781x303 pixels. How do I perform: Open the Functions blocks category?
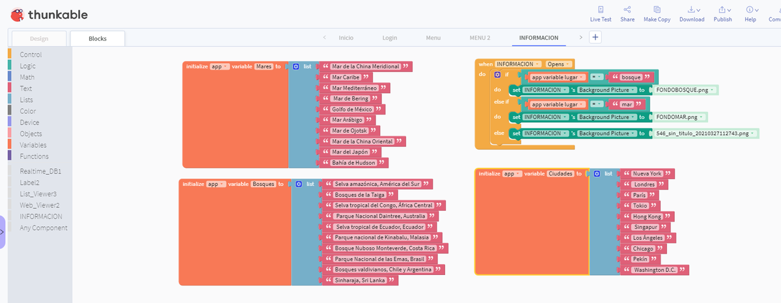34,156
